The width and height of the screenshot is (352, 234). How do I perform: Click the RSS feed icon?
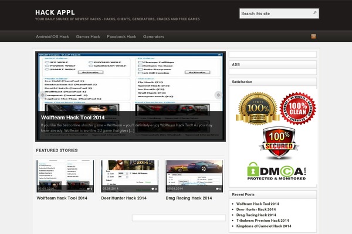(313, 36)
